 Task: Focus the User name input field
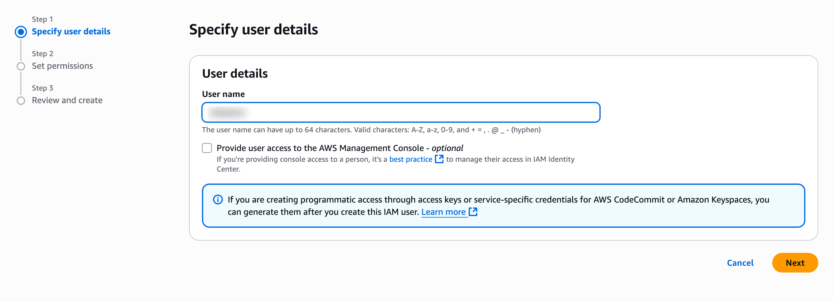click(401, 113)
